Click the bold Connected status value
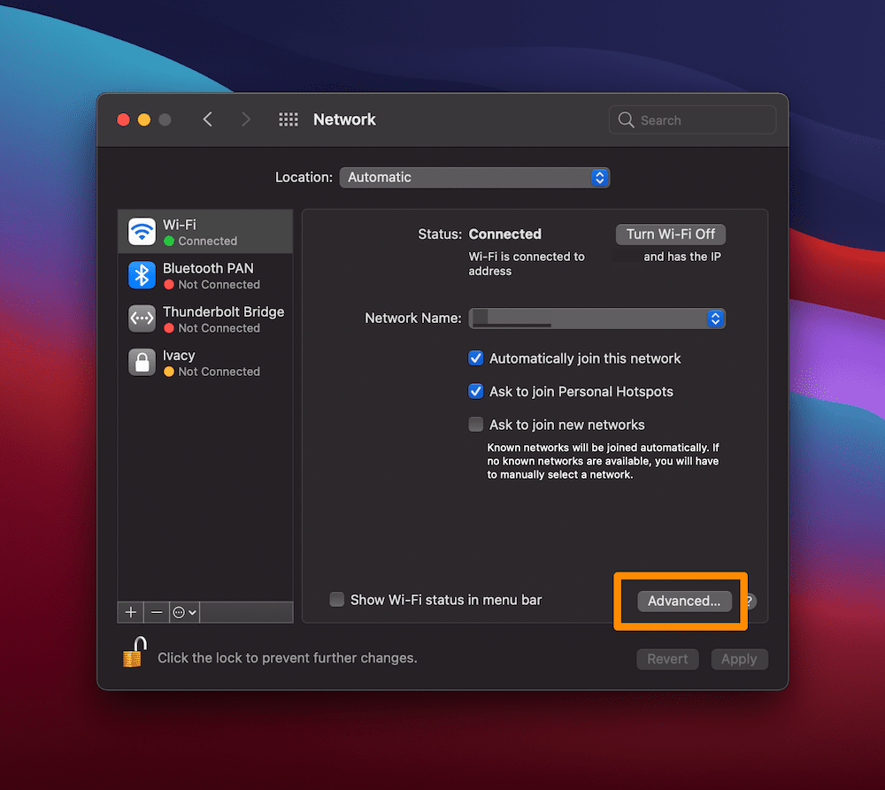 coord(504,234)
